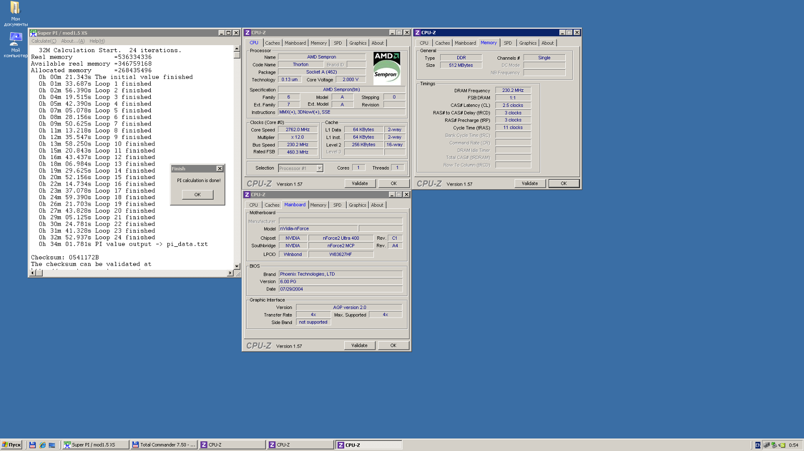Image resolution: width=804 pixels, height=451 pixels.
Task: Open the Help menu in Super PI
Action: coord(97,41)
